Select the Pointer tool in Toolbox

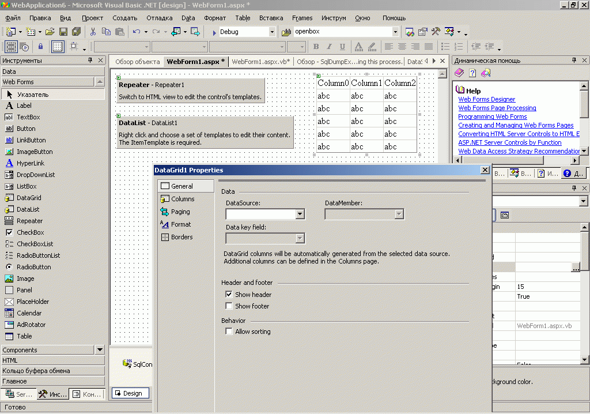point(52,95)
